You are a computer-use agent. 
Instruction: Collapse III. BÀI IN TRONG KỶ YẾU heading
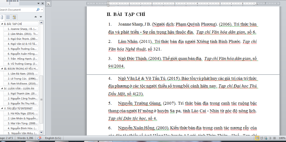tap(2, 69)
